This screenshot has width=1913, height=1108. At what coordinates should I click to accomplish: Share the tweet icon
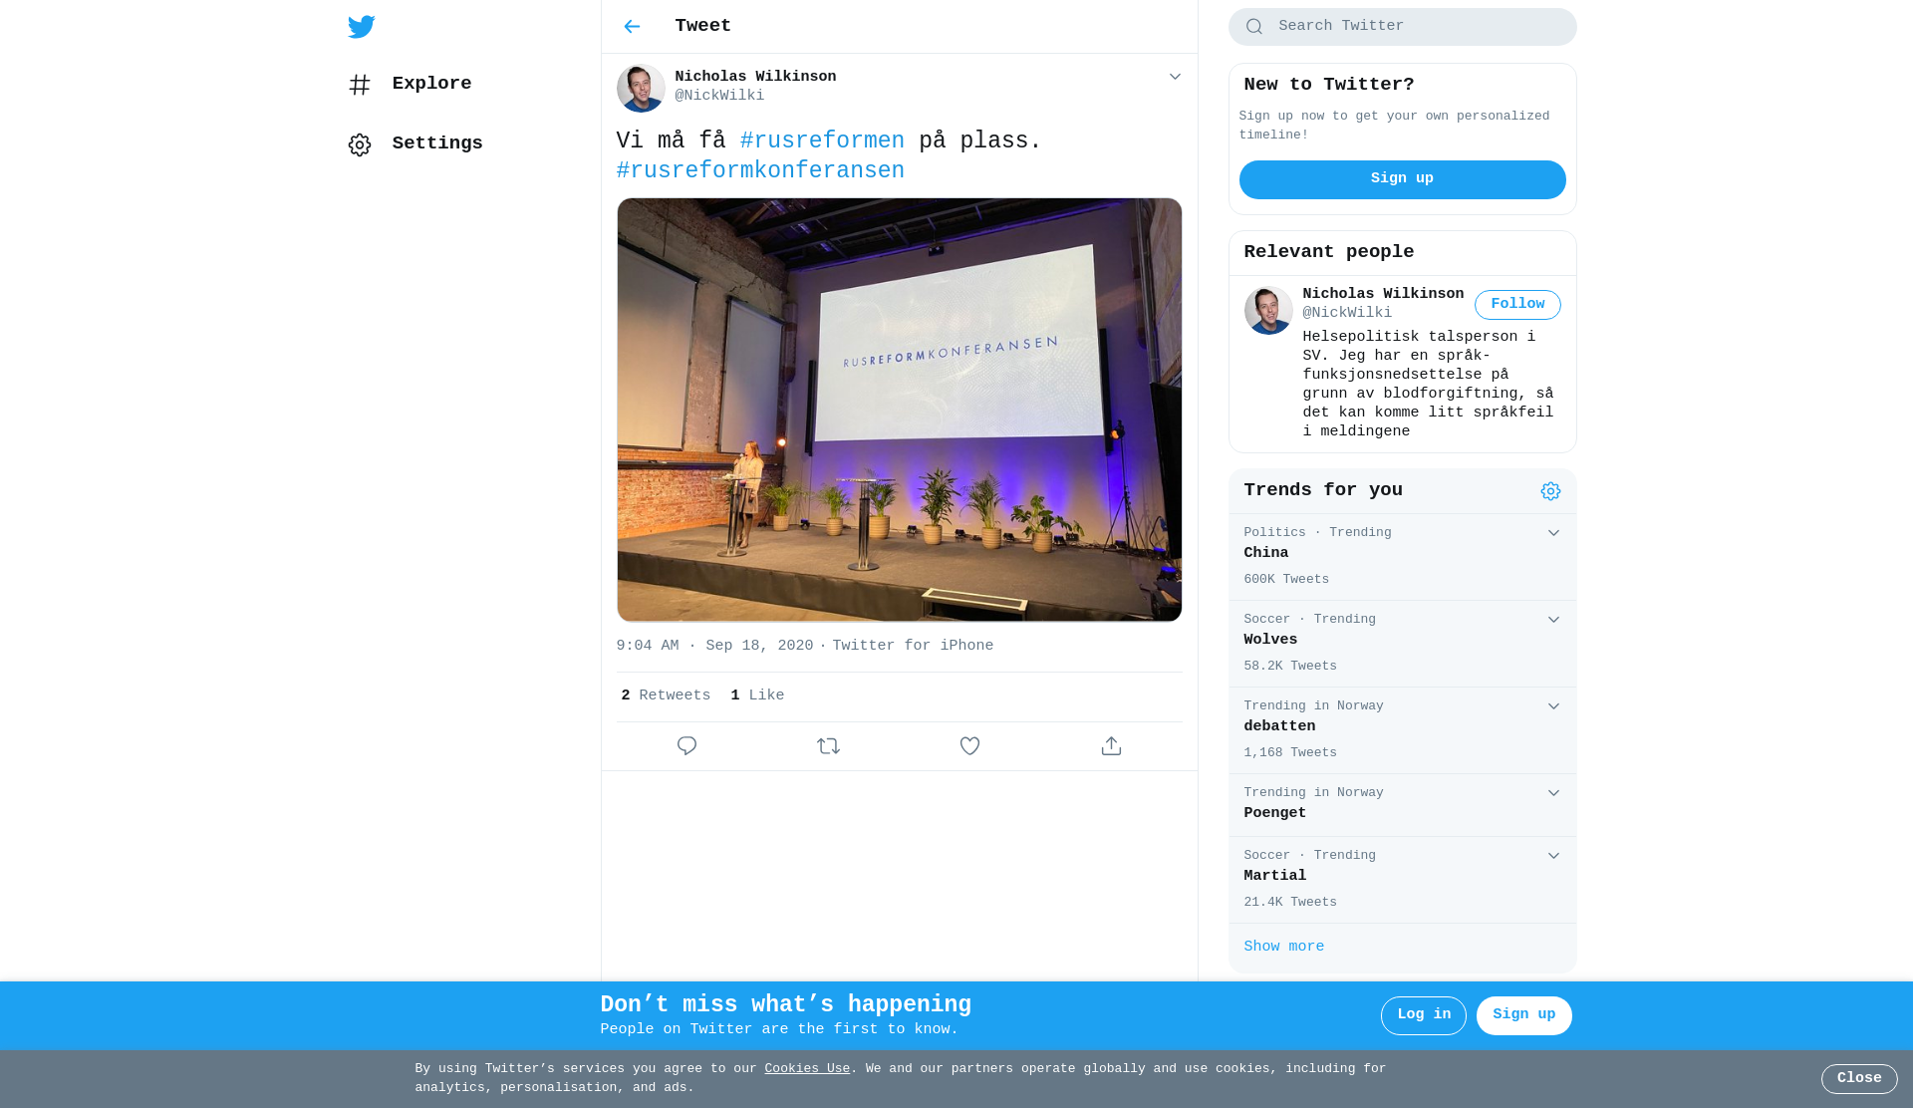[x=1111, y=746]
